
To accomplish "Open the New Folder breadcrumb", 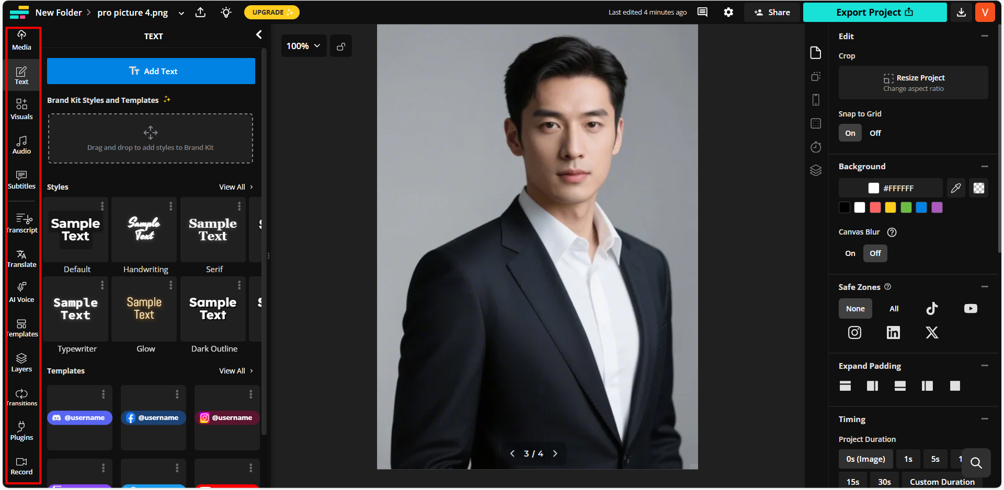I will tap(59, 13).
